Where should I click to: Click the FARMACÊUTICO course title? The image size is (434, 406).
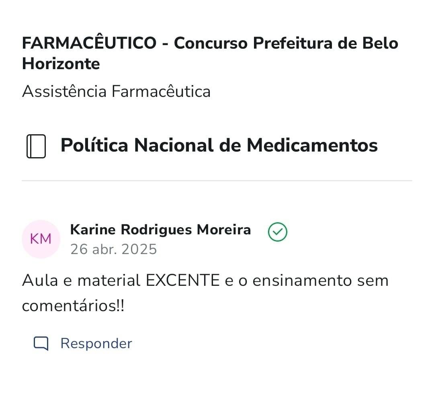[89, 43]
